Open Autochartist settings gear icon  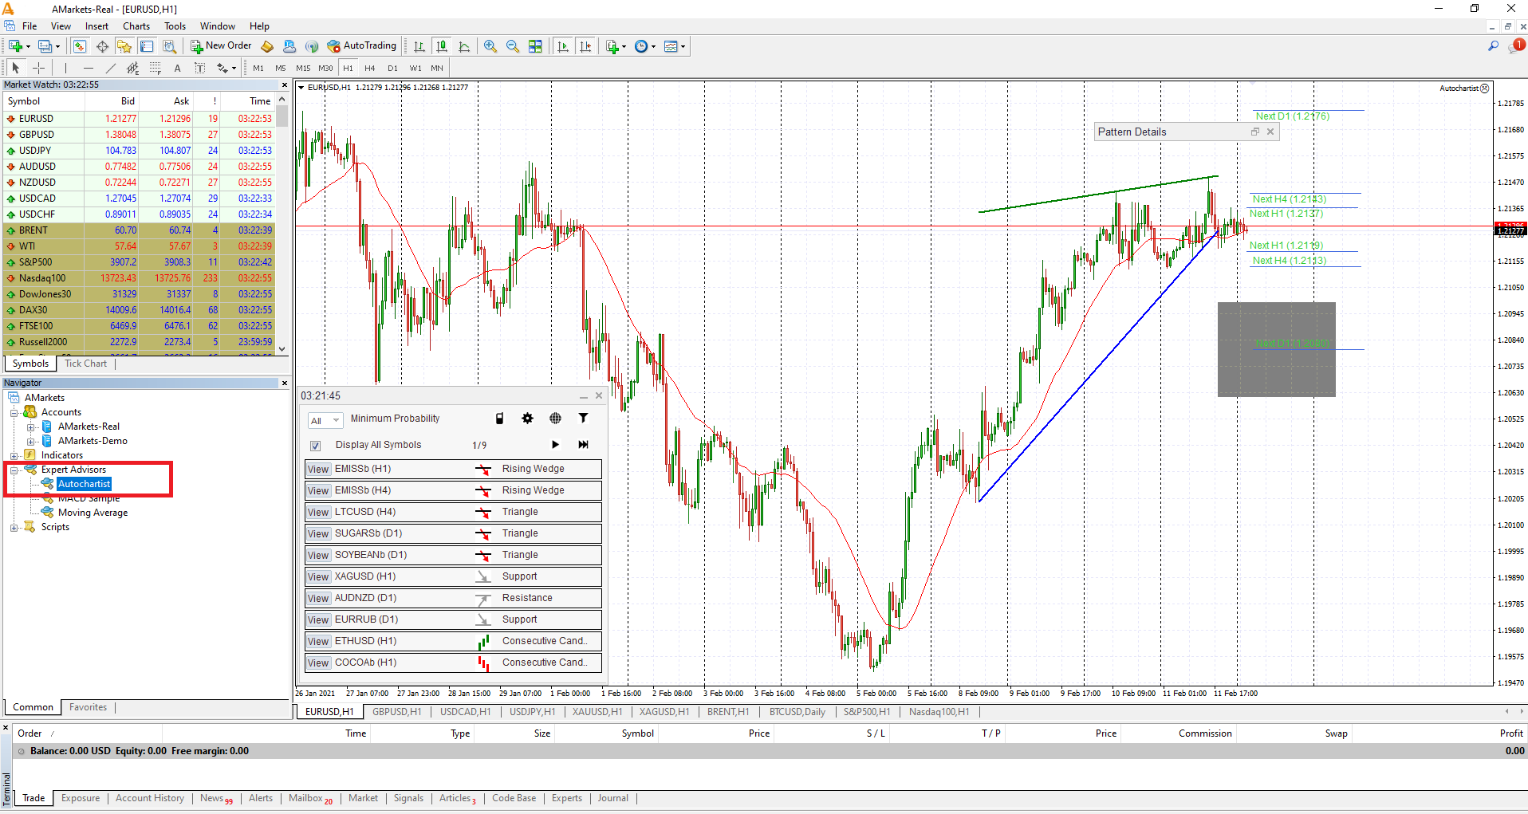(527, 419)
